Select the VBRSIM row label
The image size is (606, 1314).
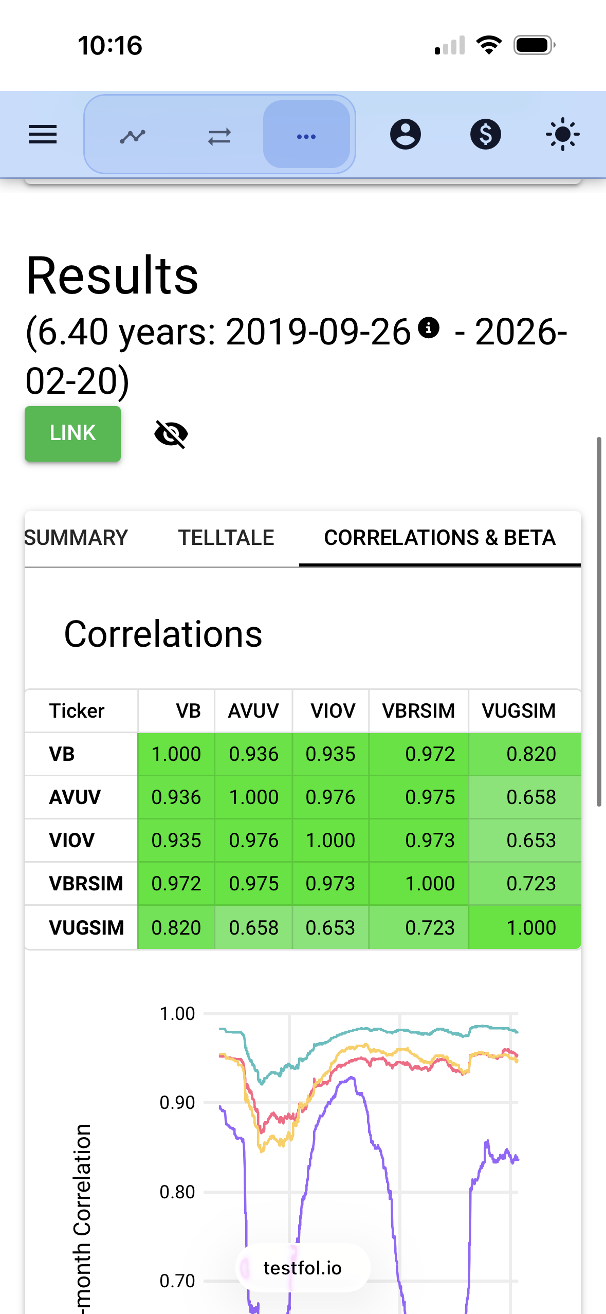point(86,884)
